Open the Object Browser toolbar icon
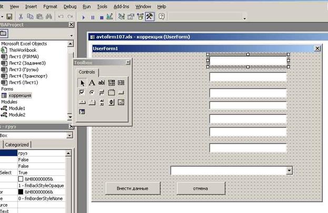Image resolution: width=328 pixels, height=213 pixels. [x=140, y=16]
